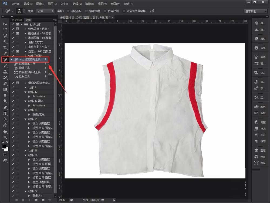270x203 pixels.
Task: Select 红眼工具 from the tool flyout
Action: pos(24,76)
